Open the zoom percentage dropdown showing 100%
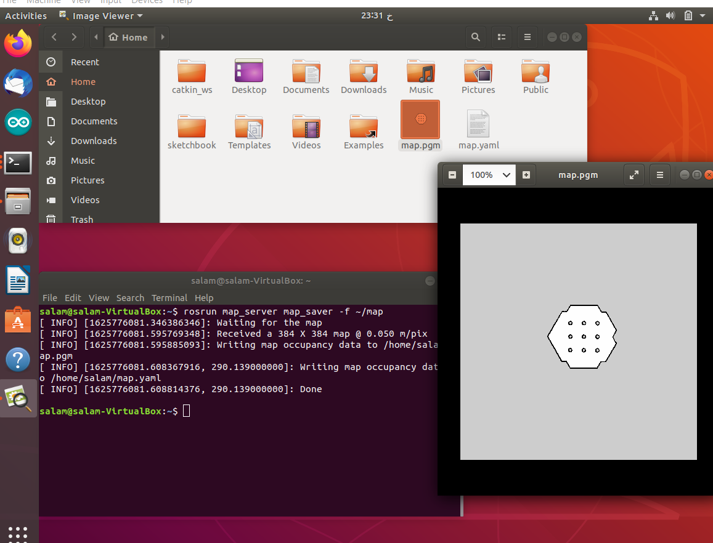The image size is (713, 543). click(x=489, y=174)
